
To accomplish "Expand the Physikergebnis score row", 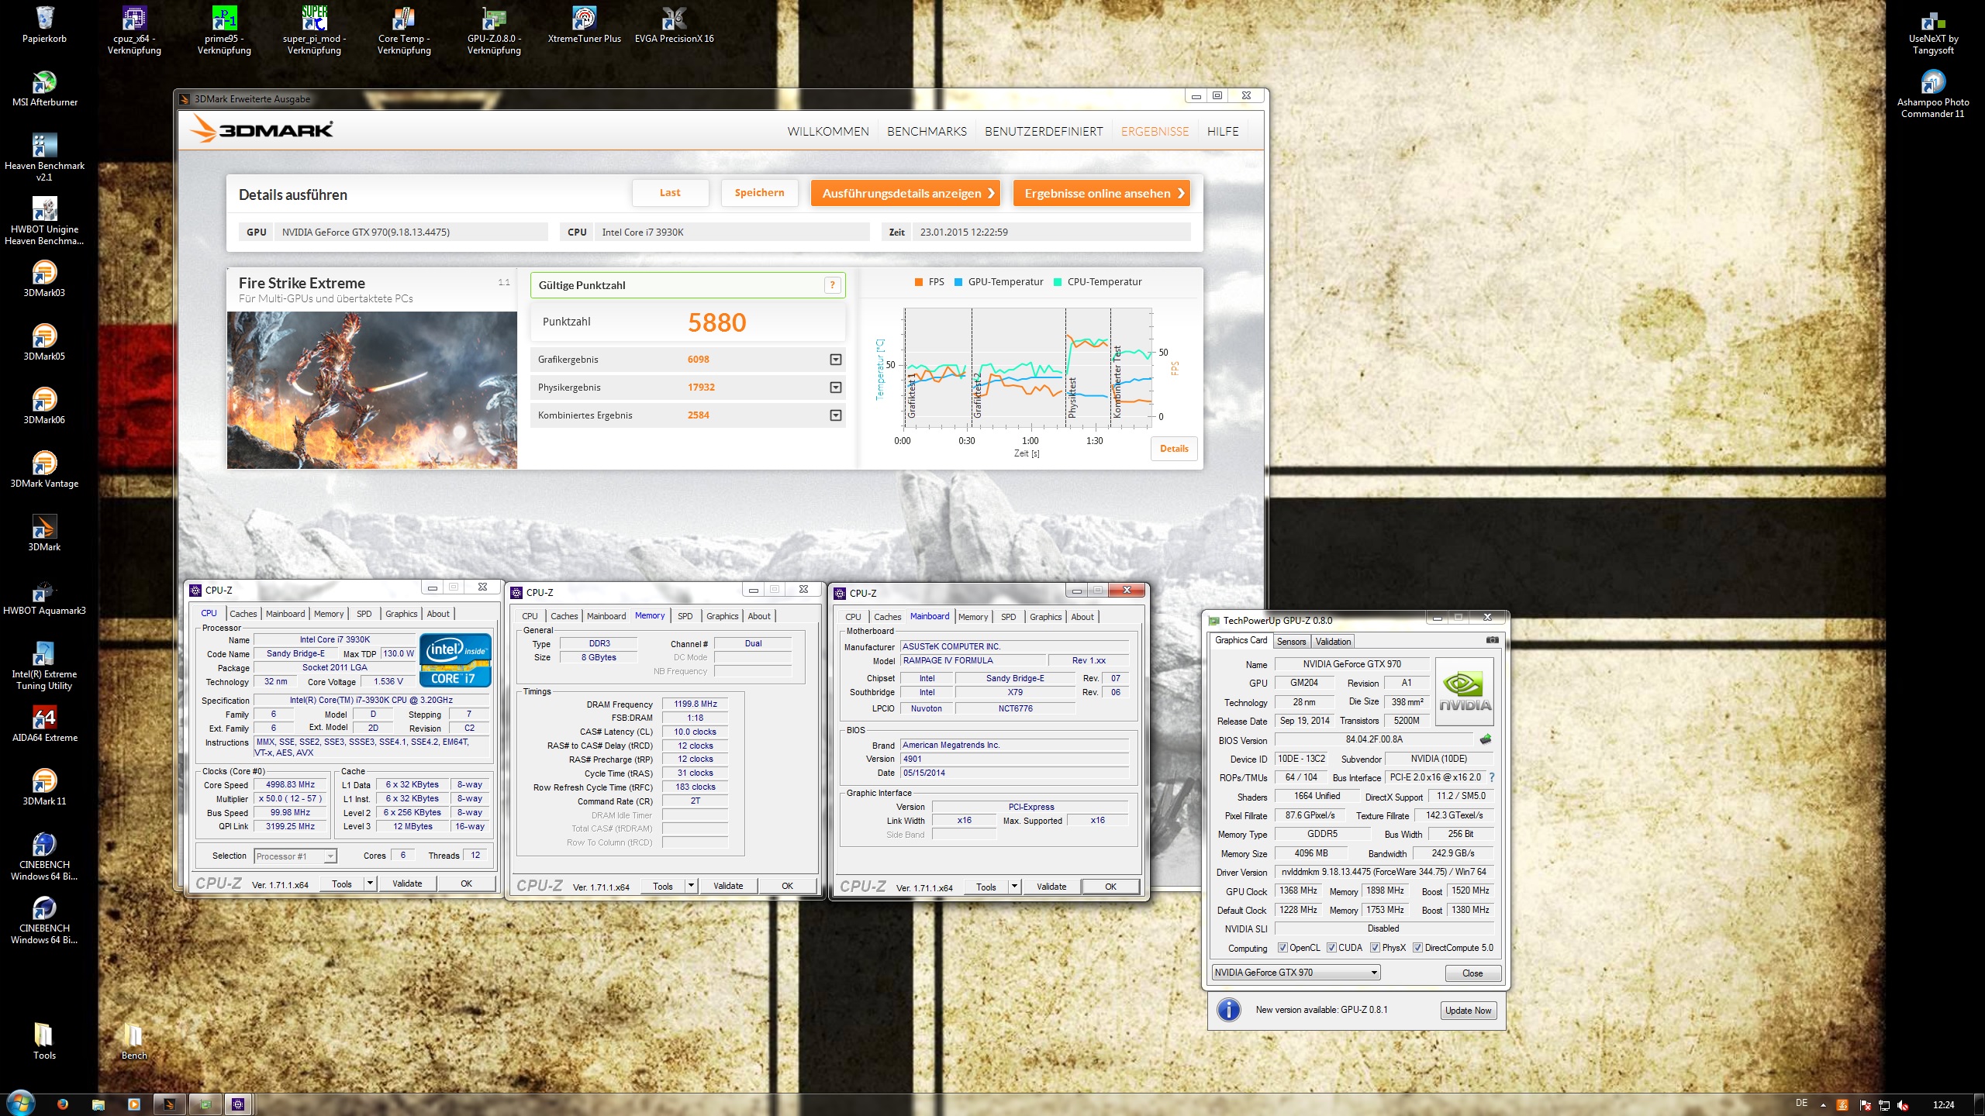I will pos(835,387).
